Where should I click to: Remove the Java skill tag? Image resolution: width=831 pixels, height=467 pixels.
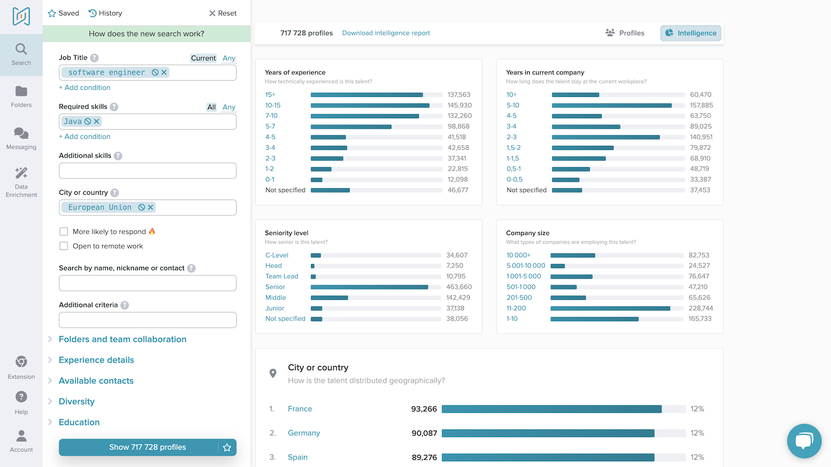tap(97, 122)
